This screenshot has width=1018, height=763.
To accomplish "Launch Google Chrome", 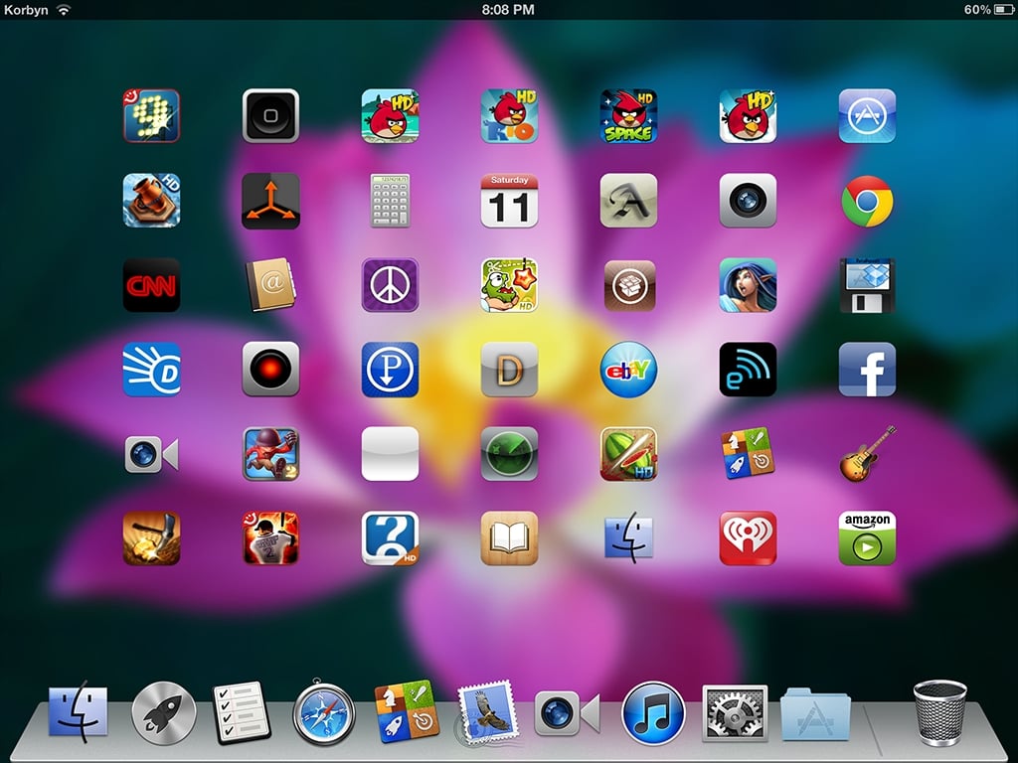I will point(867,201).
